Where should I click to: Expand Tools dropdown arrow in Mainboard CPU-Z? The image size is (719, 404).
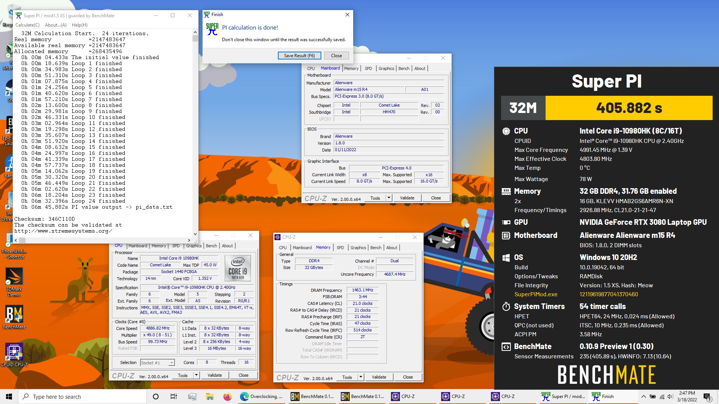[389, 198]
